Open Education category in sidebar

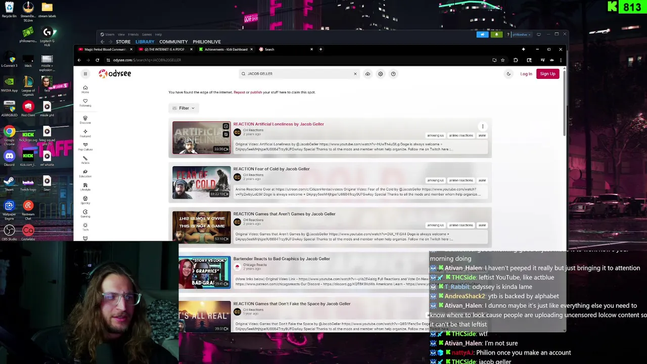pos(85,173)
